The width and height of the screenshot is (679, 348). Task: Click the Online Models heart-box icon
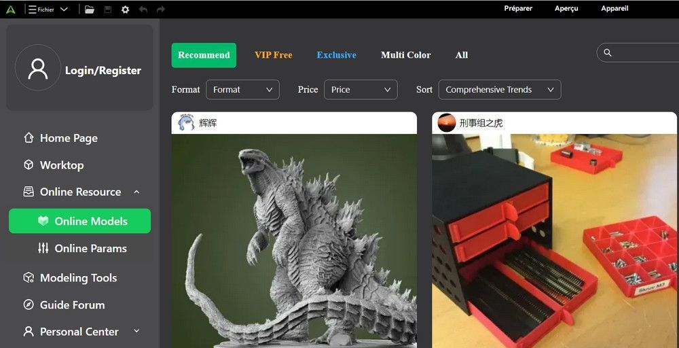coord(43,221)
